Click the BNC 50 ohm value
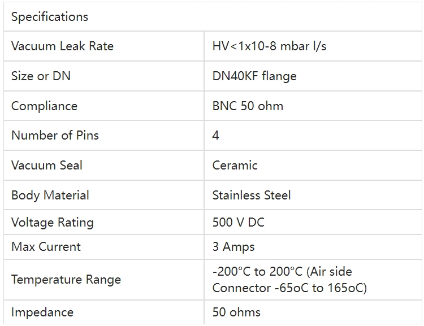 pos(248,106)
